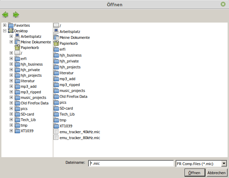229x178 pixels.
Task: Expand the erfi tree node
Action: (11, 59)
